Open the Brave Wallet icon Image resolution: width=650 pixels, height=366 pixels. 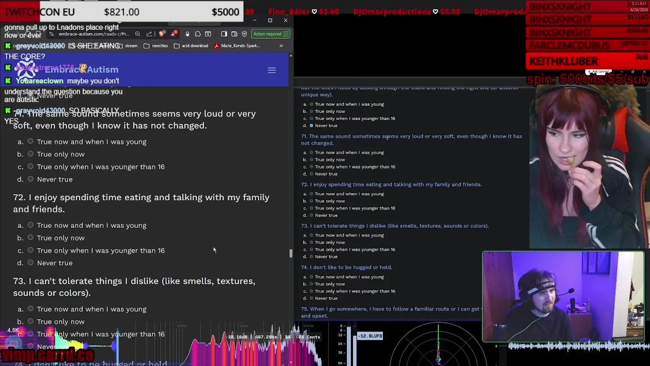pyautogui.click(x=234, y=34)
